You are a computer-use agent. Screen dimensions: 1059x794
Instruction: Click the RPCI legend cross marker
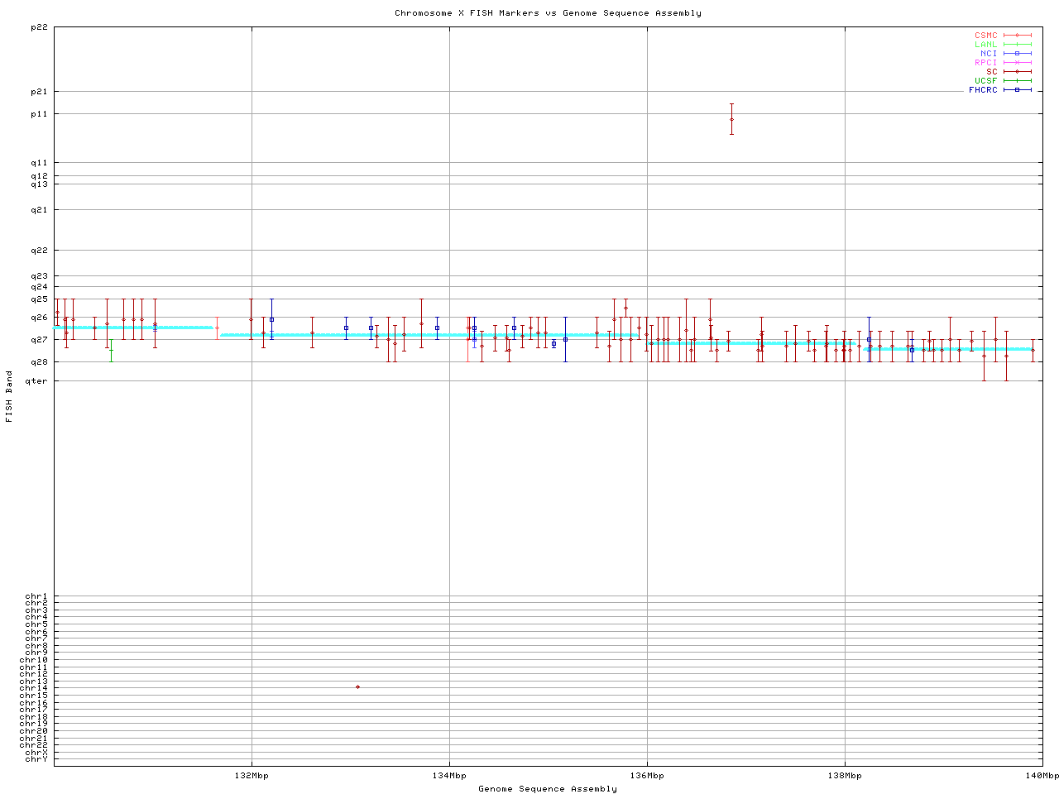(1017, 63)
